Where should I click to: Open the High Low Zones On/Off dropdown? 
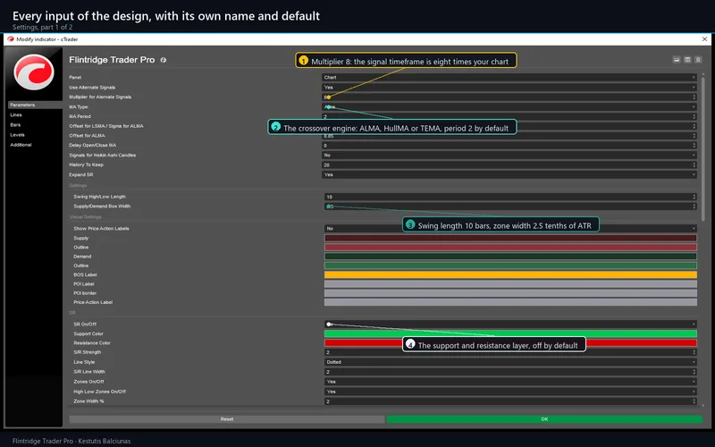click(x=510, y=392)
